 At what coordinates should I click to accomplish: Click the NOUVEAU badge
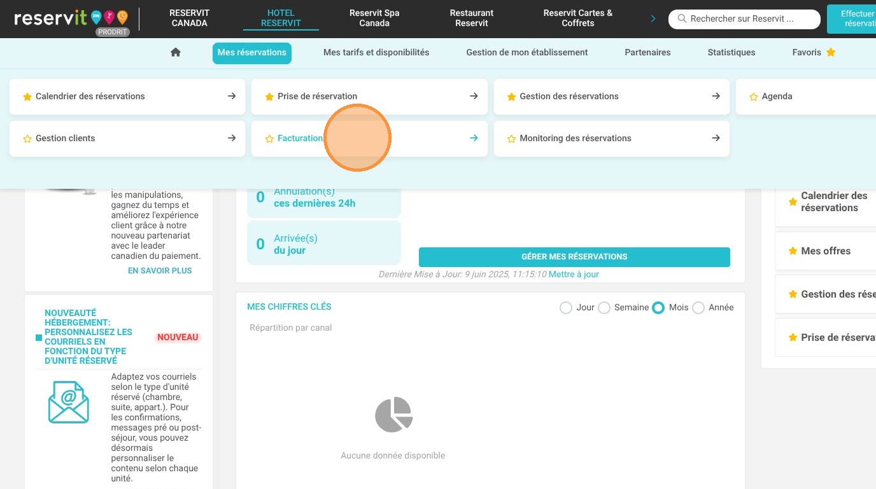tap(178, 338)
